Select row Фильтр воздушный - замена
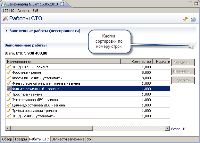 88,89
